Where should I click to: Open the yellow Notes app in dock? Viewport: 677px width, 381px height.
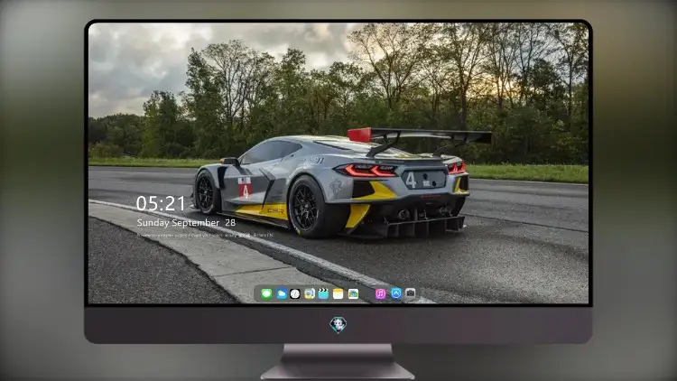338,293
